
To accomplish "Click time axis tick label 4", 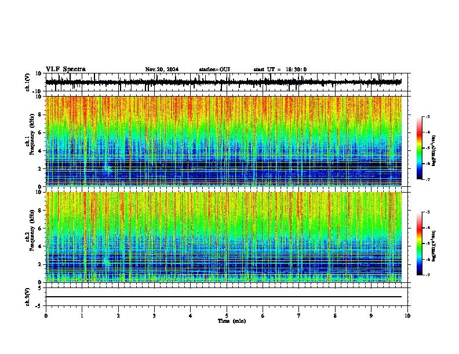I will click(x=191, y=316).
